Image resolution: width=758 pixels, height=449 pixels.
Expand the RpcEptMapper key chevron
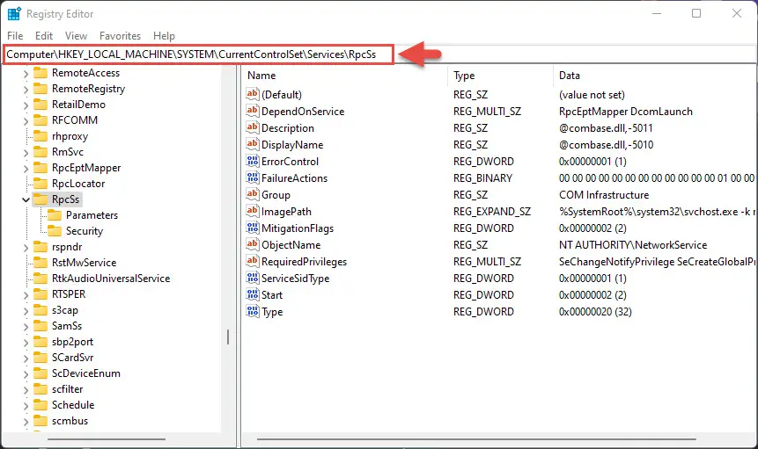click(x=26, y=169)
